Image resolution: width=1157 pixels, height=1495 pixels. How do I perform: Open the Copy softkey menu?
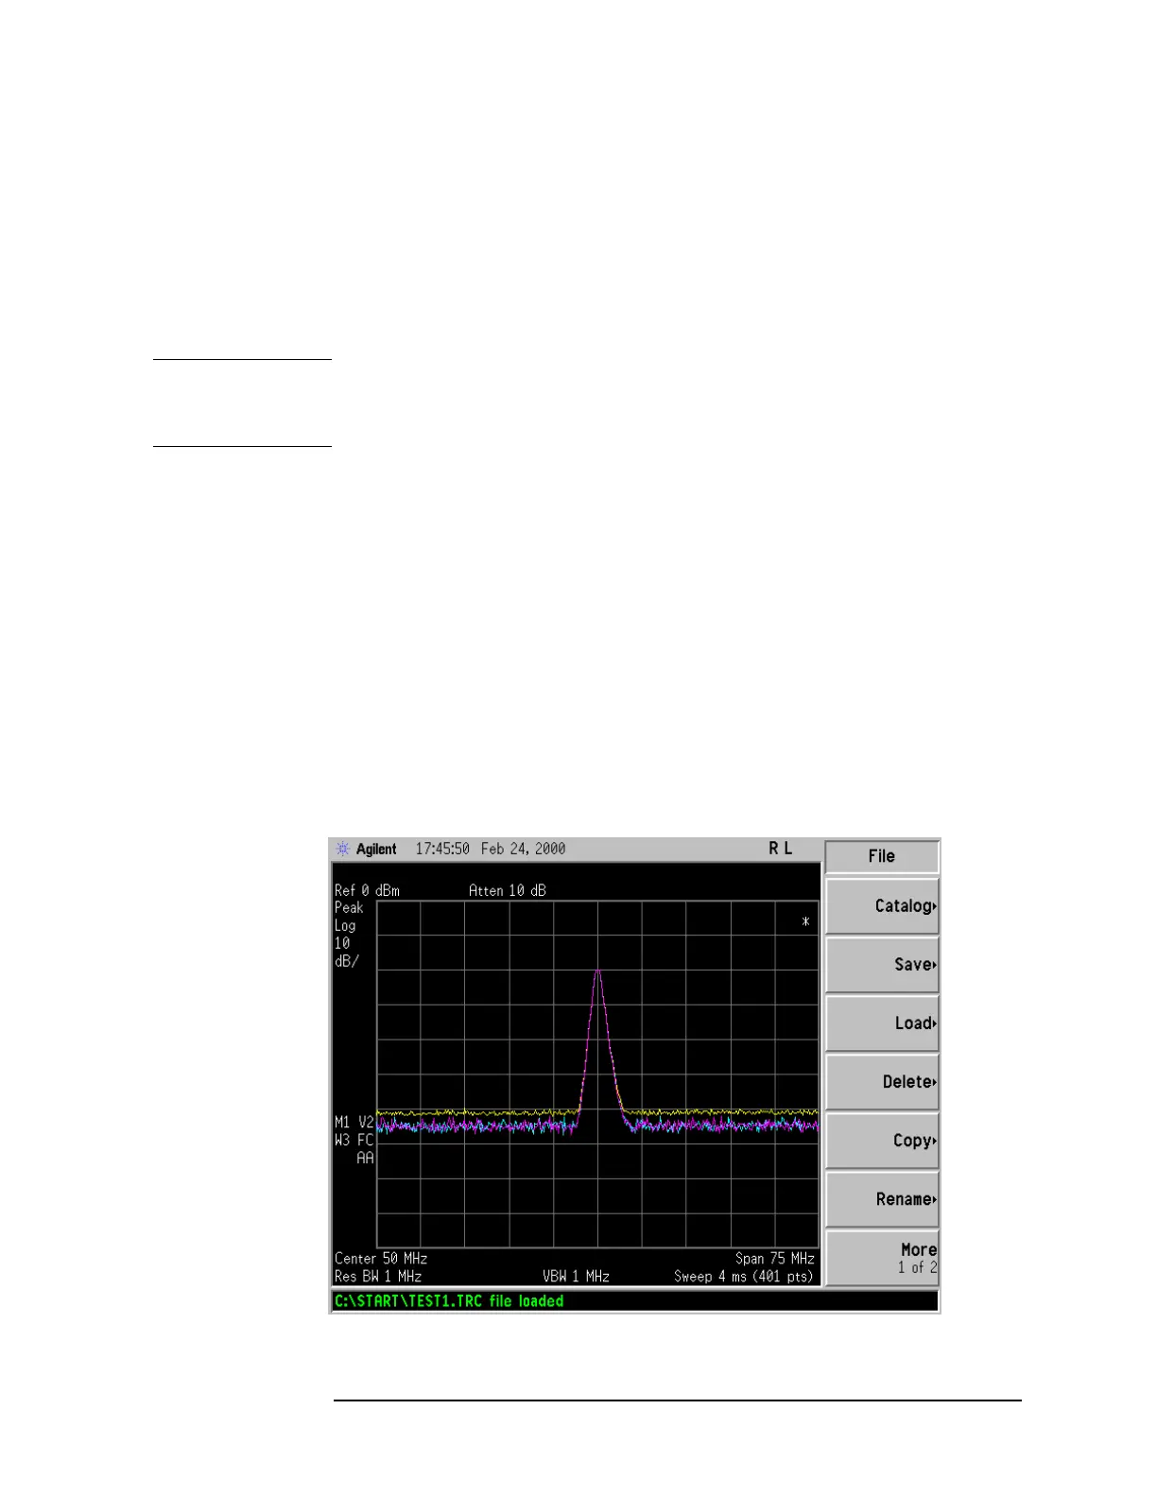882,1141
